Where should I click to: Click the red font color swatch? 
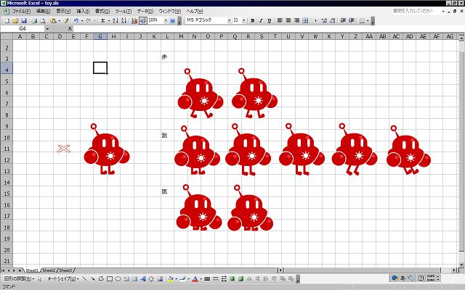click(195, 278)
